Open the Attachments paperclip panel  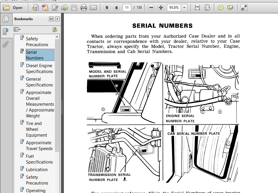pyautogui.click(x=6, y=44)
